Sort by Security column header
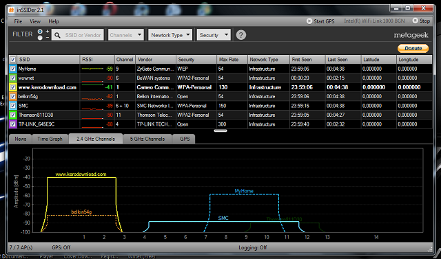 [196, 59]
